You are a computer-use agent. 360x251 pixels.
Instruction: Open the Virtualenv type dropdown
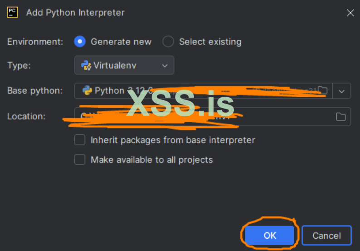click(x=124, y=65)
